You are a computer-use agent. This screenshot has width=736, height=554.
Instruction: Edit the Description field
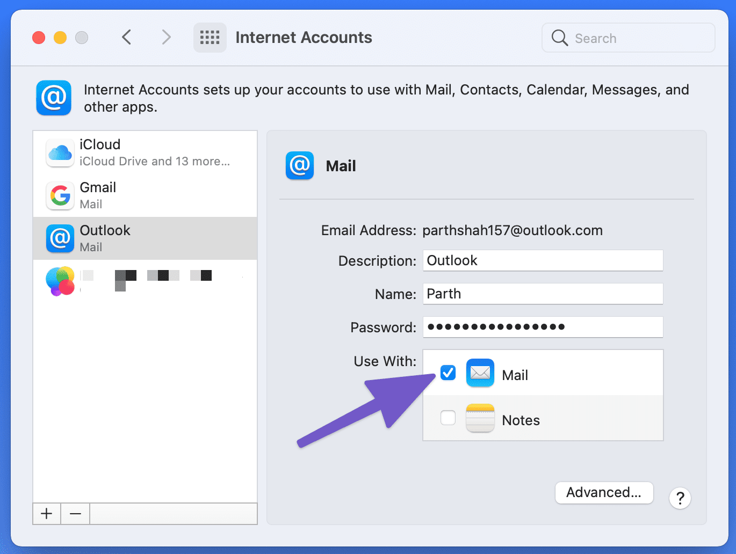[x=543, y=260]
